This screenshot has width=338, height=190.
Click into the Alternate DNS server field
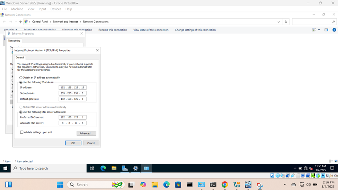tap(72, 123)
